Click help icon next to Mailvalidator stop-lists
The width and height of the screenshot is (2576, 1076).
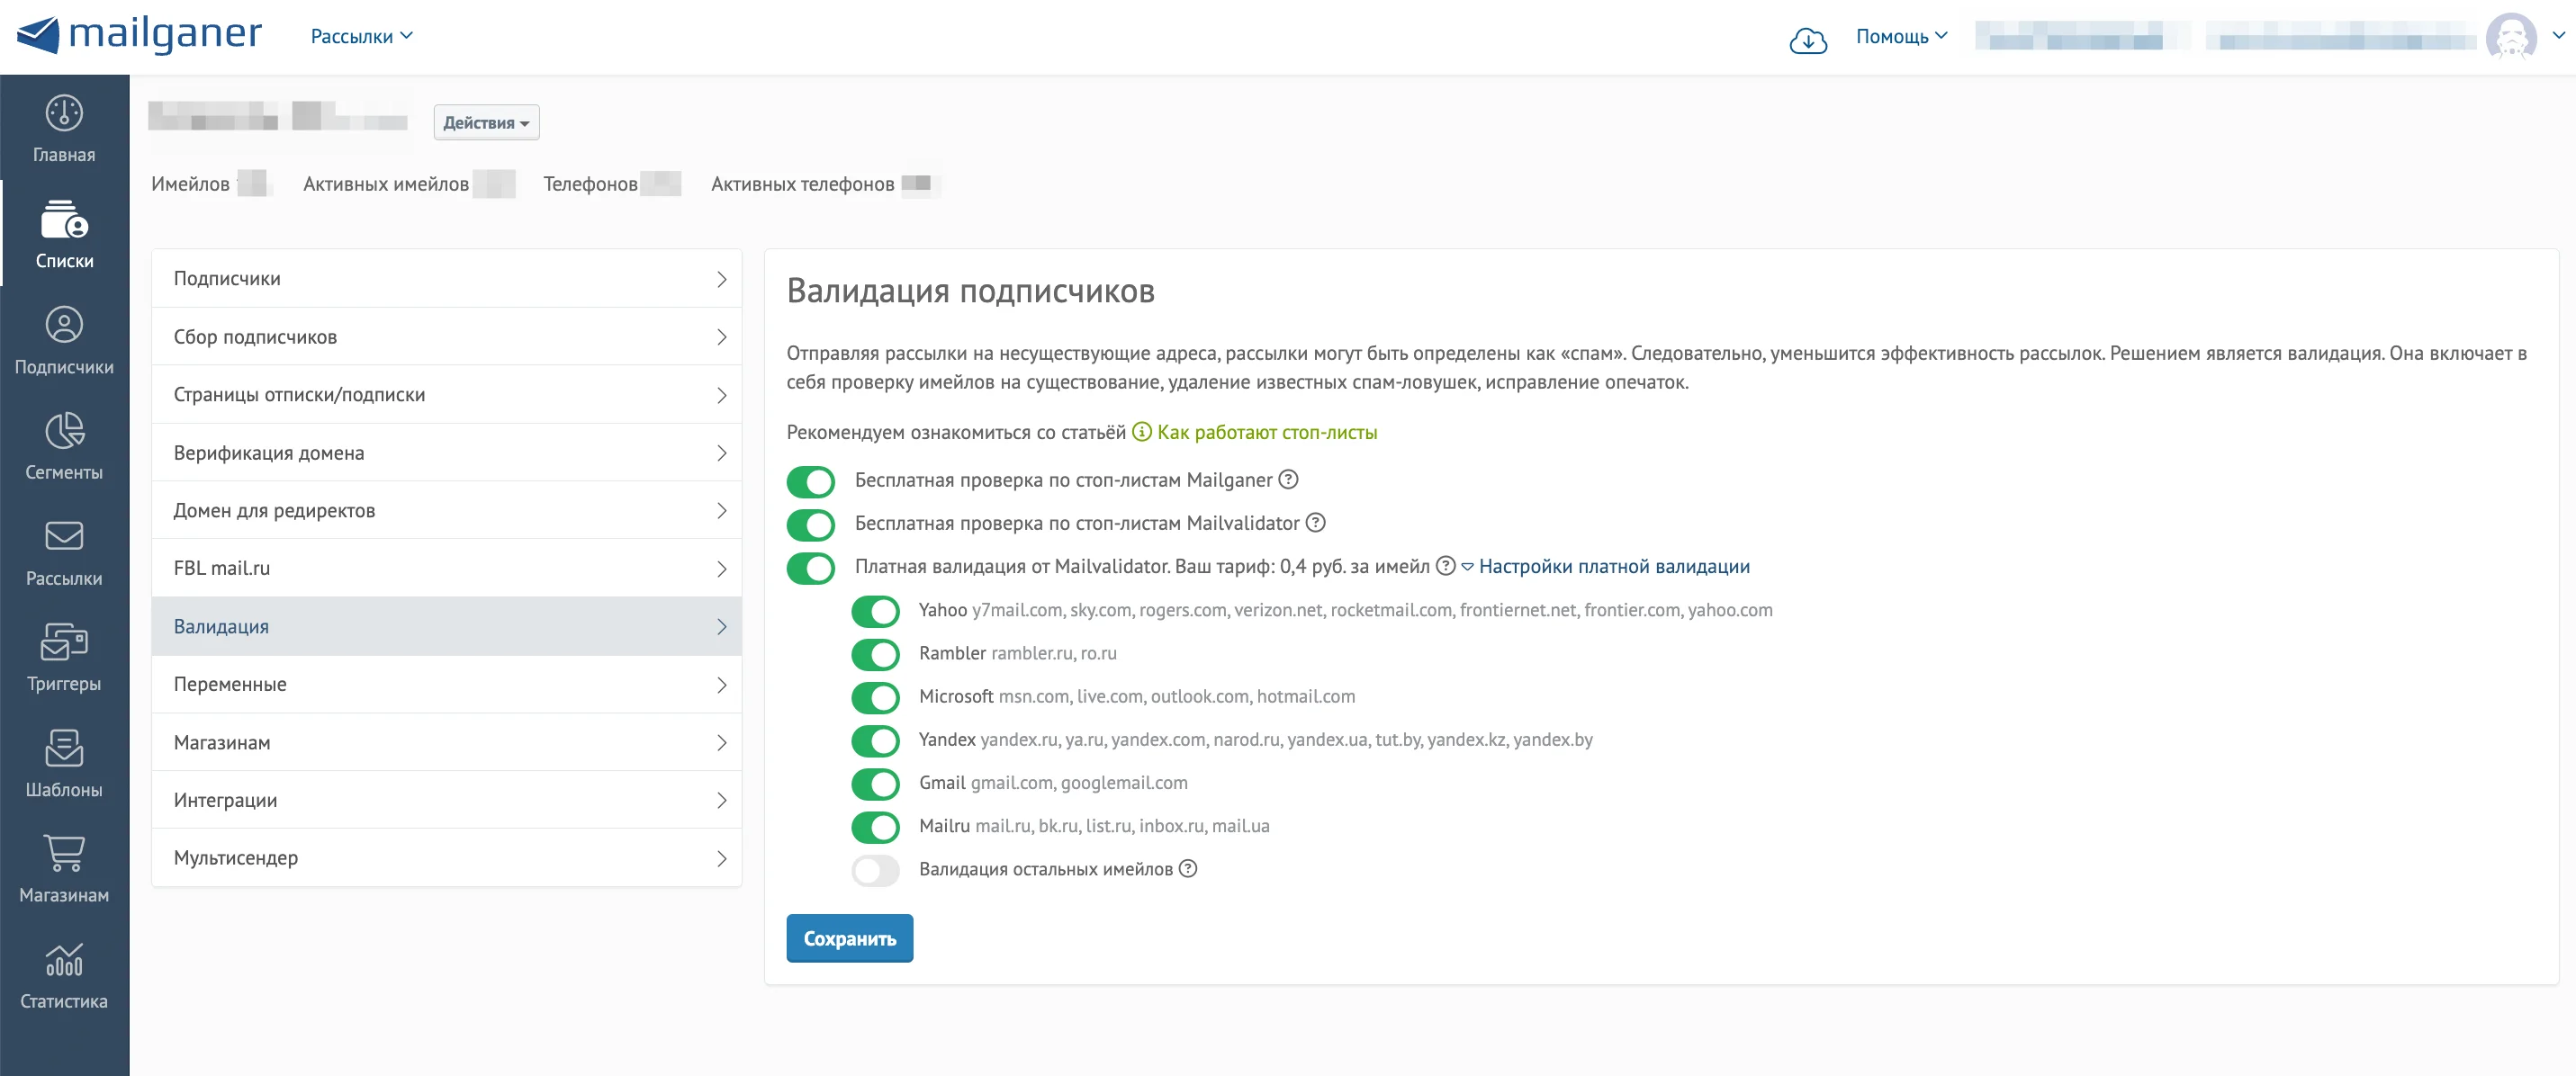1316,523
